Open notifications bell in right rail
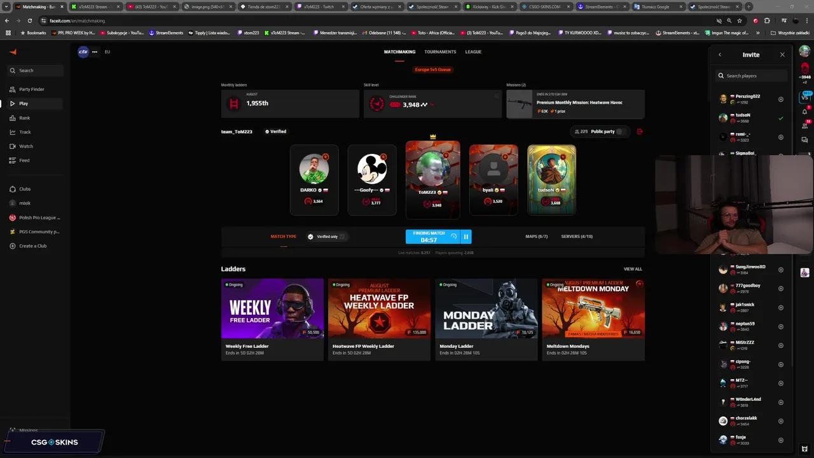814x458 pixels. click(805, 111)
